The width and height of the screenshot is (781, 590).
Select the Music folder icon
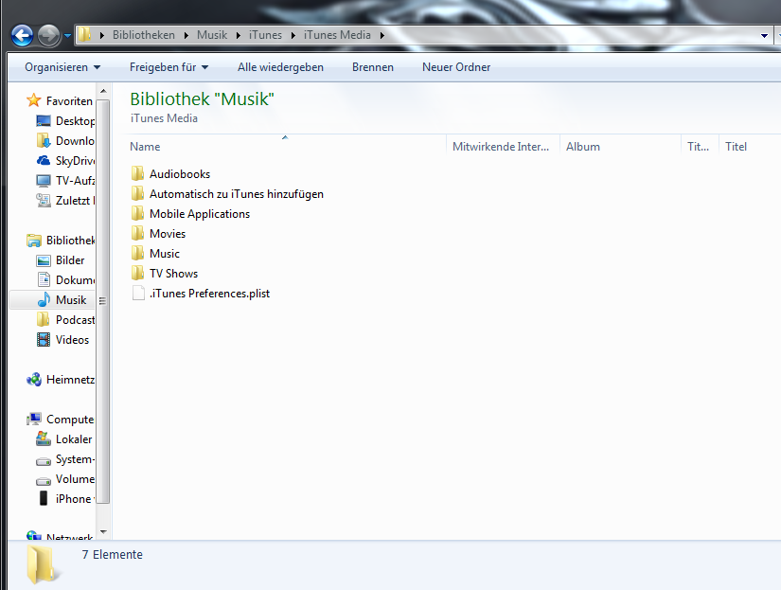point(138,253)
